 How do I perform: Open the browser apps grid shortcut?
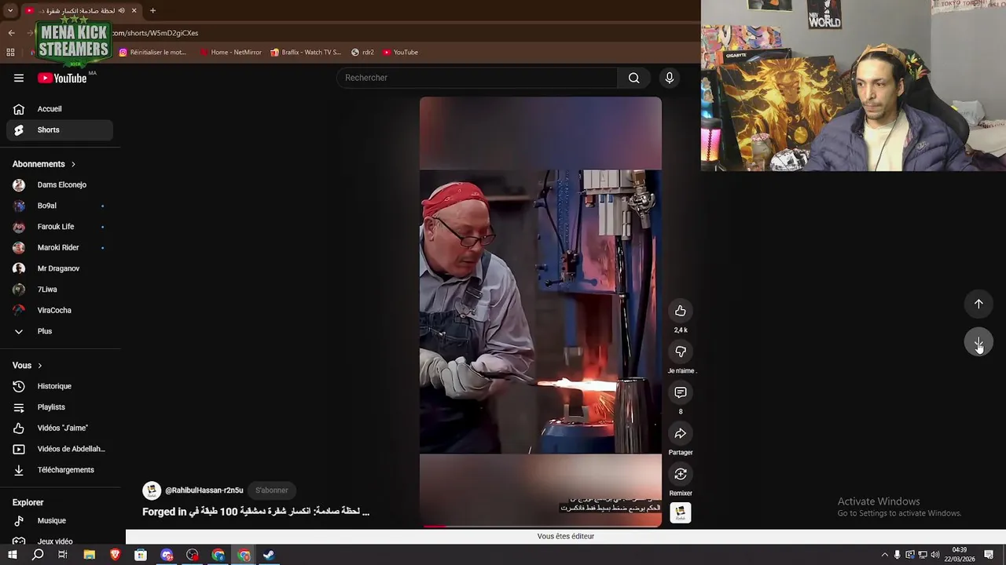10,53
